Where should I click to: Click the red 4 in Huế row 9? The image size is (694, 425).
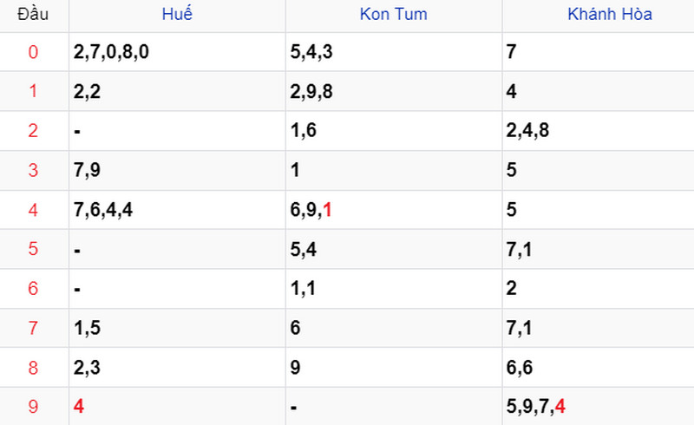pyautogui.click(x=79, y=407)
